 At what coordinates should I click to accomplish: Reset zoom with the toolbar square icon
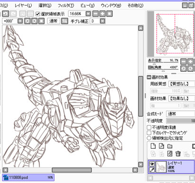click(110, 14)
